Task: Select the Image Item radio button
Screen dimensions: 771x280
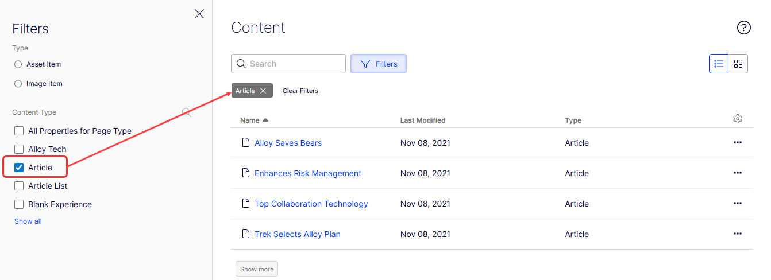Action: tap(18, 84)
